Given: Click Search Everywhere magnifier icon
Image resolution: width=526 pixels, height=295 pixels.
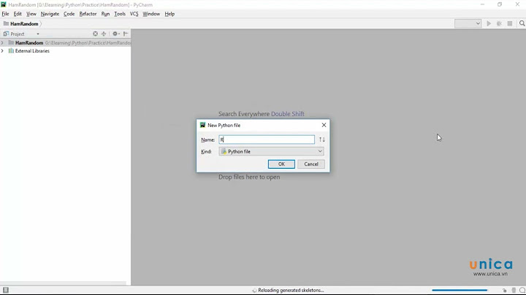Looking at the screenshot, I should 522,23.
